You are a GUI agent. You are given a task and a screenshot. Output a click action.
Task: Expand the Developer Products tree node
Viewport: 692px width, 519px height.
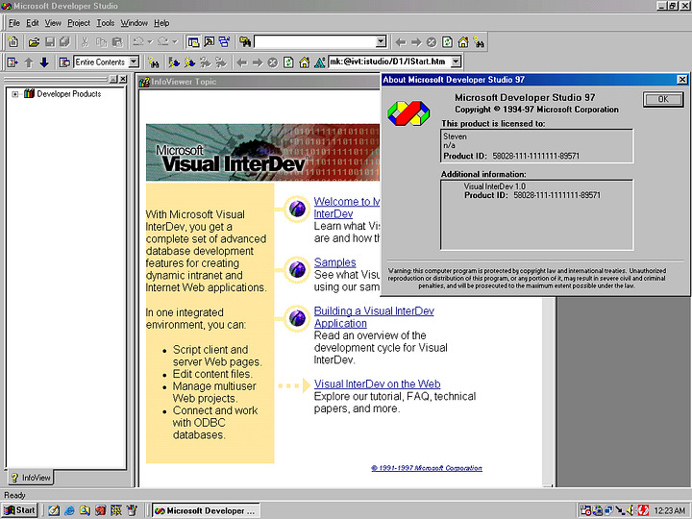click(15, 94)
